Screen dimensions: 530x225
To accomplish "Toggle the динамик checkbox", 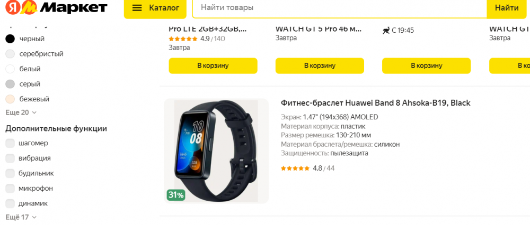I will [10, 203].
